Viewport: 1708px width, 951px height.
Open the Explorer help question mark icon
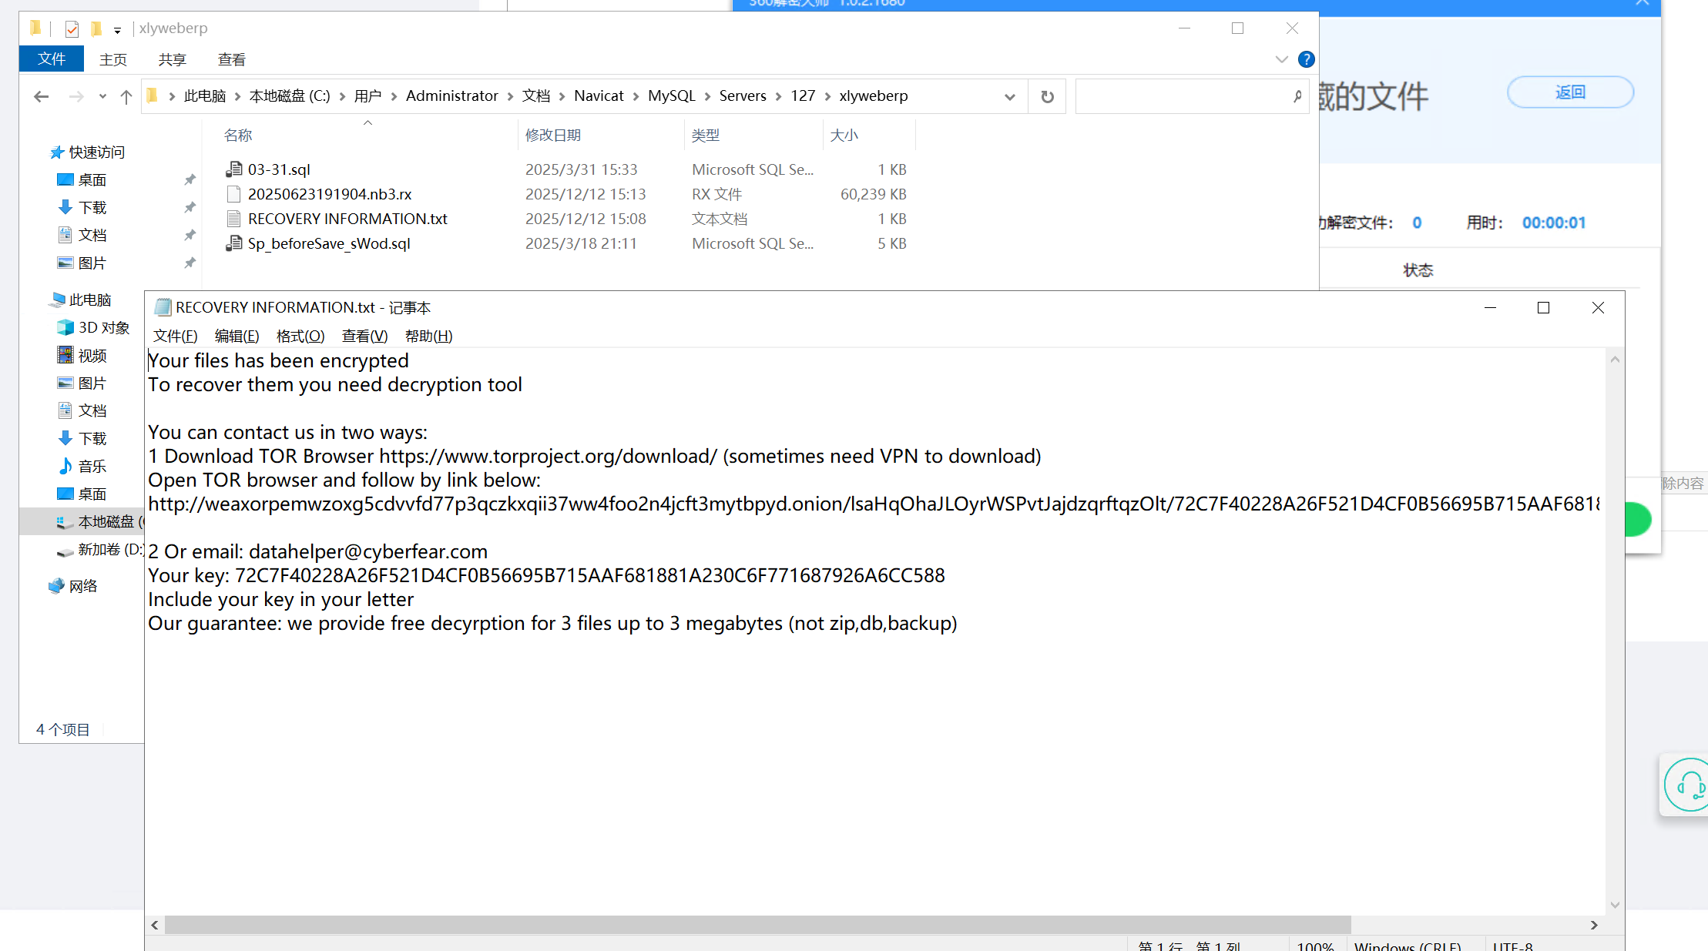(1306, 59)
